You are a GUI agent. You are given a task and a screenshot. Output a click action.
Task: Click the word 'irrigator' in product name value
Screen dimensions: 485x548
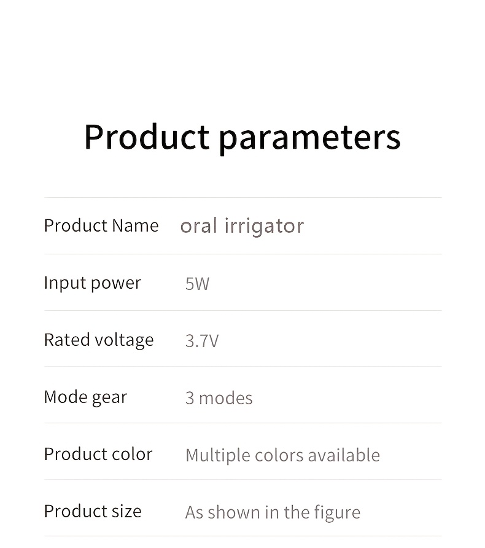click(265, 226)
